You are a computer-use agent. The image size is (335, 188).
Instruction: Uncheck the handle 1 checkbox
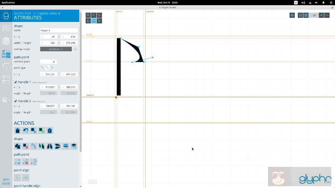point(16,82)
